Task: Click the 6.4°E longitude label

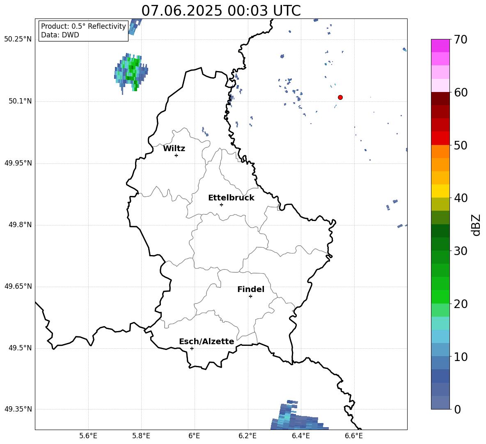Action: pyautogui.click(x=300, y=436)
